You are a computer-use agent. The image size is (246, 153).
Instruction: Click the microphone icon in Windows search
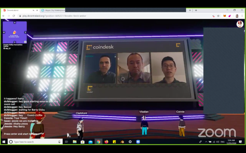[59, 142]
